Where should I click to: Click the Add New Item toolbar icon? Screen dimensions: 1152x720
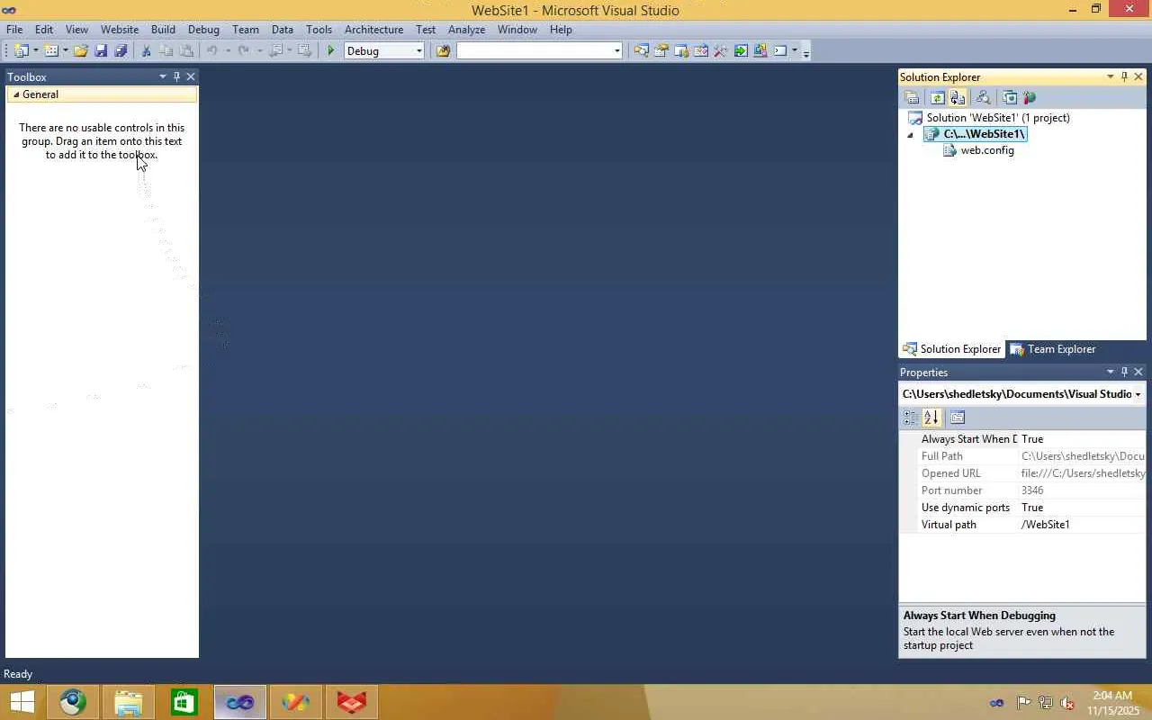point(51,51)
